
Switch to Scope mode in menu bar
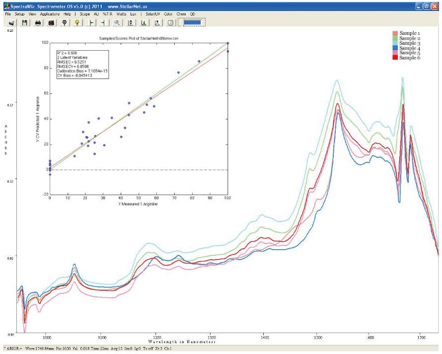pos(84,14)
